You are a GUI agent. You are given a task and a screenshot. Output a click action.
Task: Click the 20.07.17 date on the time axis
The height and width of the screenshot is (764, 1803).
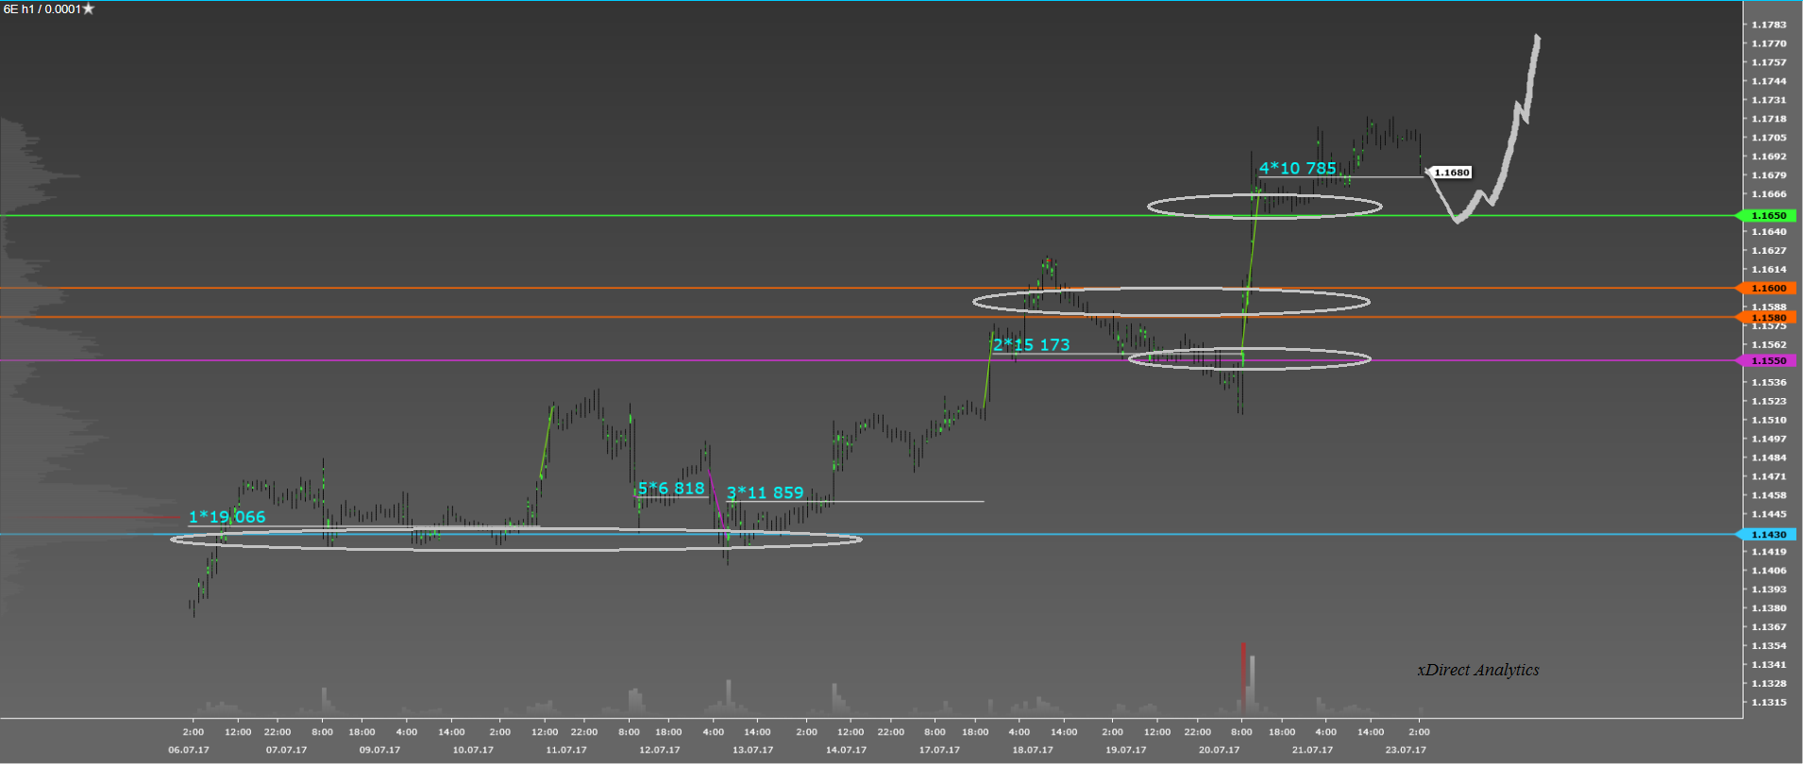[x=1219, y=750]
